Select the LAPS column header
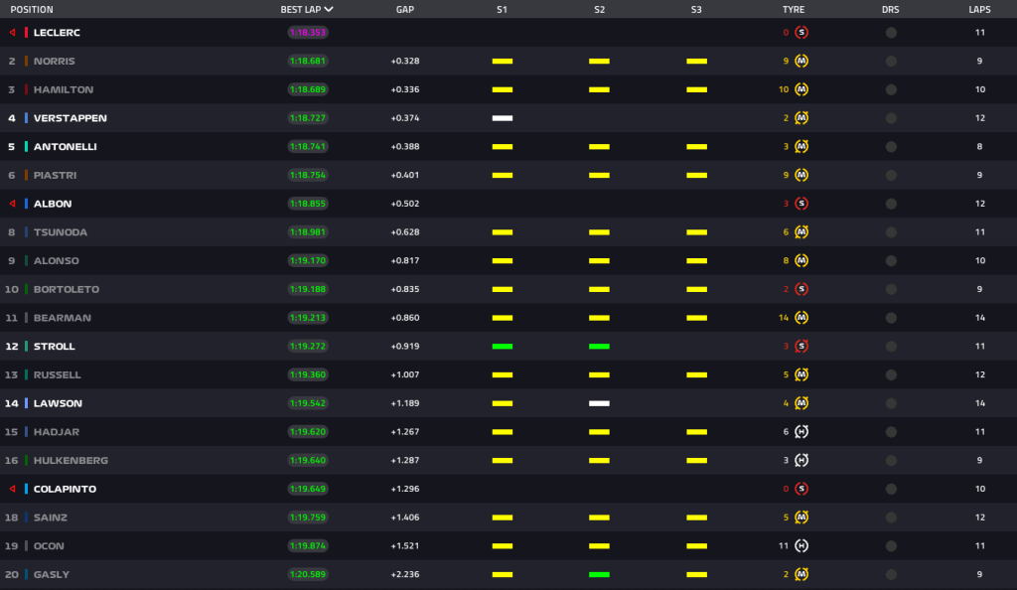Screen dimensions: 1017x590 (979, 9)
